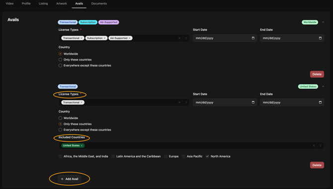Select Only these countries in United States avail

pos(60,124)
